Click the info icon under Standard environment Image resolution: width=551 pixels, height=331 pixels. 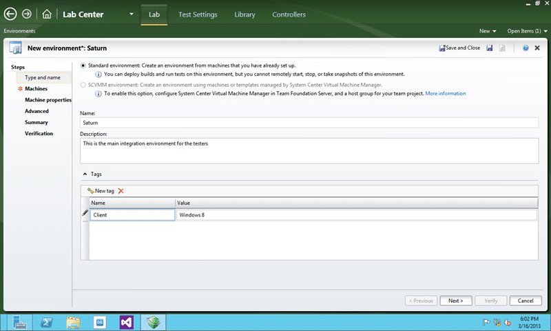pos(98,74)
